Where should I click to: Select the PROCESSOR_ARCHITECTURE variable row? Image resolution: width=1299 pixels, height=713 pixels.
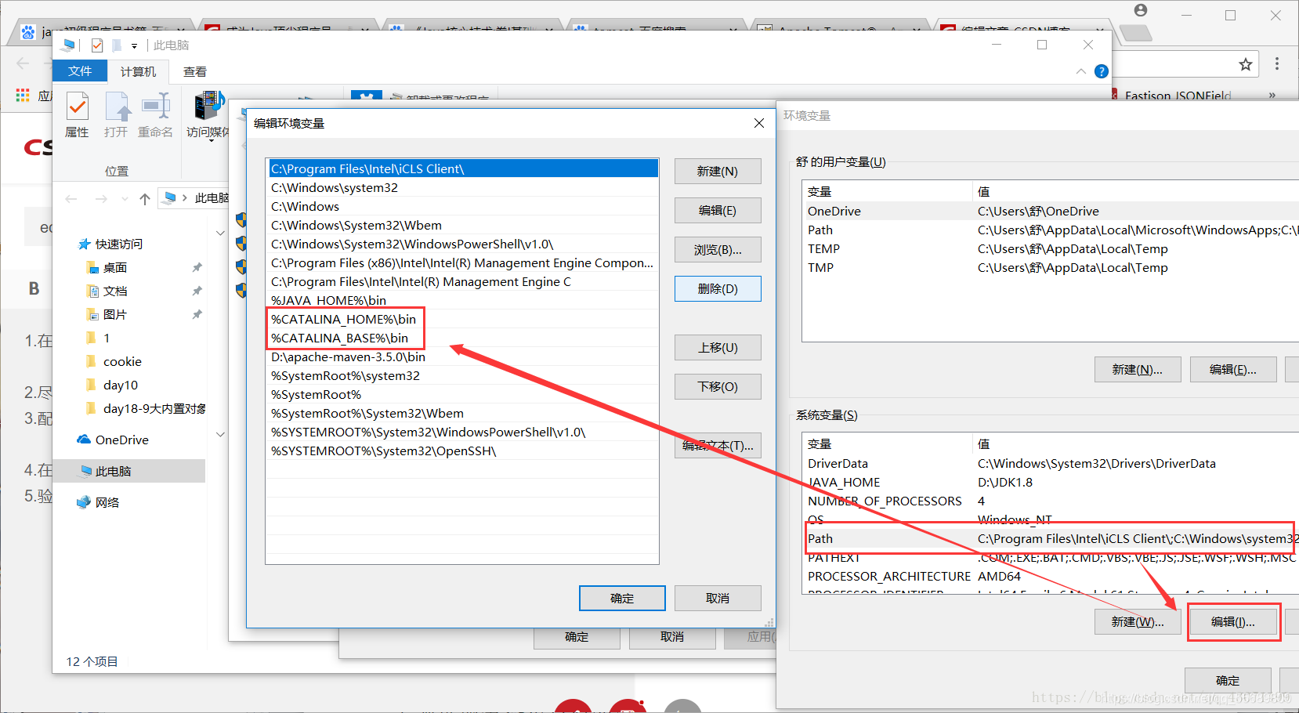tap(1051, 576)
